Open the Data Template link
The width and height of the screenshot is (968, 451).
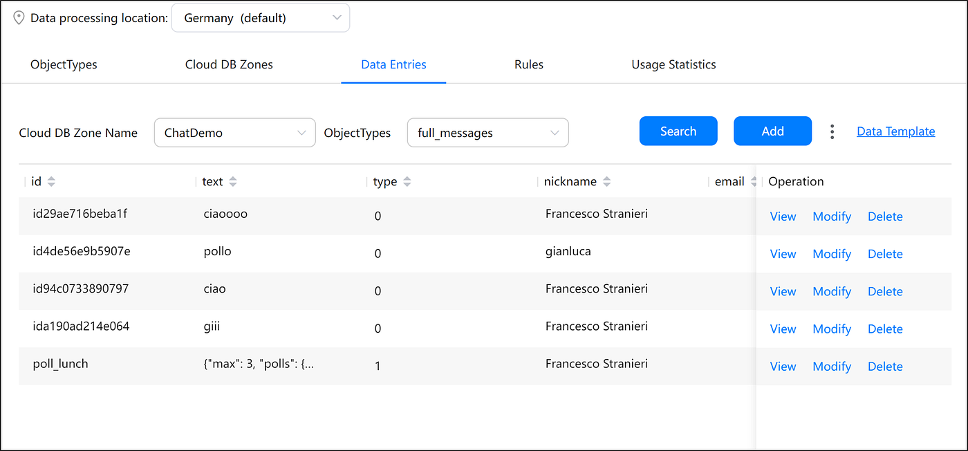(895, 131)
